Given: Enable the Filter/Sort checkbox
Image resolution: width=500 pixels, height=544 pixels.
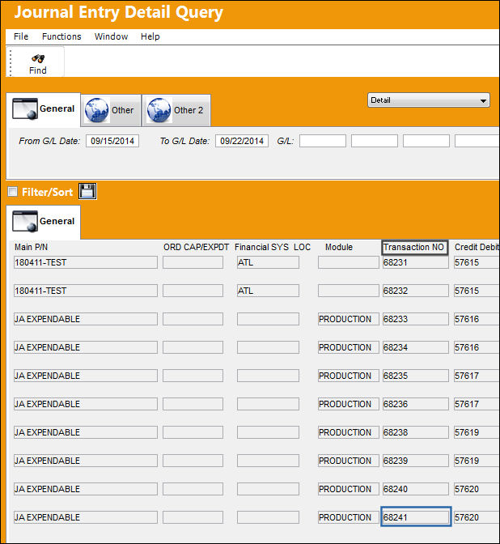Looking at the screenshot, I should [x=12, y=192].
